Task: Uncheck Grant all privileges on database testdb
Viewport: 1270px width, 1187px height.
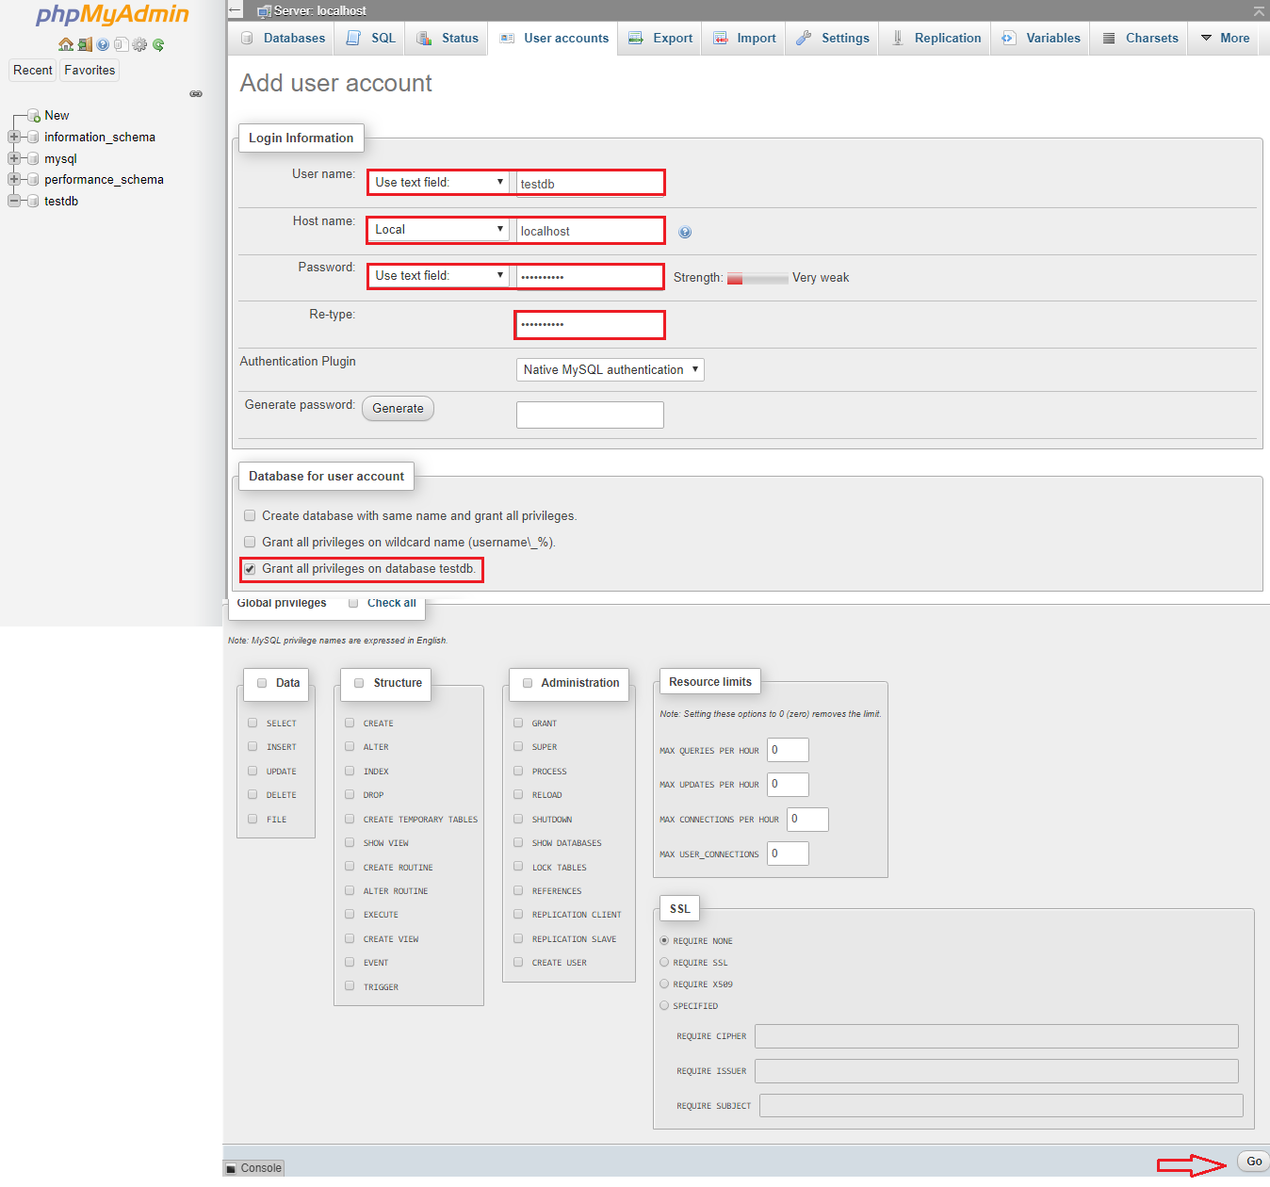Action: (x=250, y=569)
